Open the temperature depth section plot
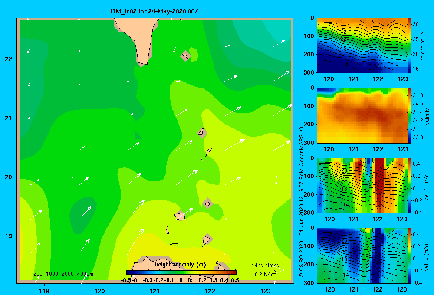This screenshot has height=295, width=434. (362, 46)
